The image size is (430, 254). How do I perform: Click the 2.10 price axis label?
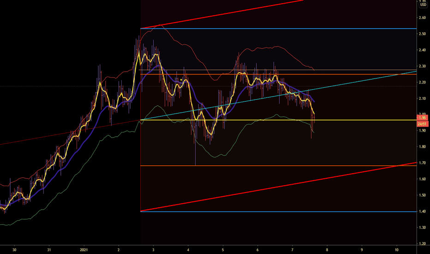click(422, 98)
